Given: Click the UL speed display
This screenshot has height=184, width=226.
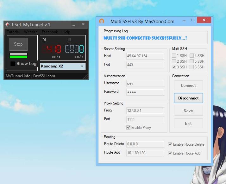Looking at the screenshot, I should 74,49.
